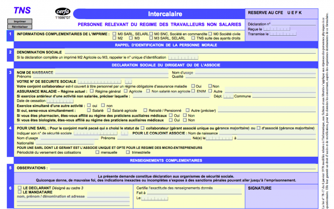Viewport: 334px width, 209px height.
Task: Tick the Régime général checkbox
Action: [91, 91]
